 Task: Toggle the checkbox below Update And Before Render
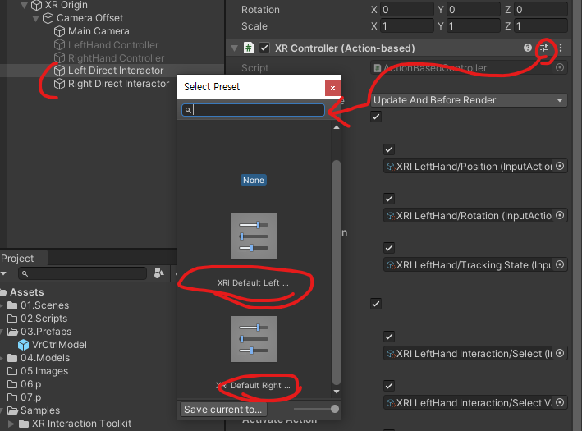coord(376,117)
